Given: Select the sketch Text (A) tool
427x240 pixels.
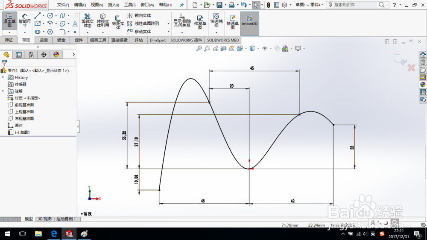Looking at the screenshot, I should pyautogui.click(x=75, y=23).
